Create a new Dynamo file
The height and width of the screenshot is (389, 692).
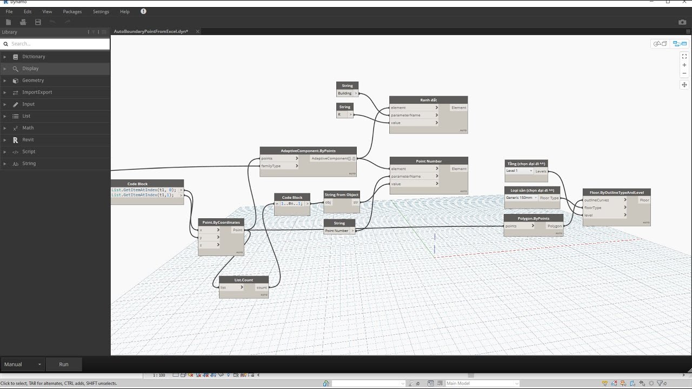8,22
